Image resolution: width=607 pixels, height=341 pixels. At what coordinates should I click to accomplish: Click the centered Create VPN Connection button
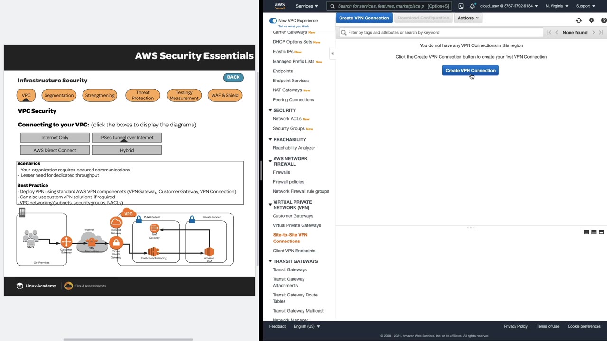(x=470, y=71)
